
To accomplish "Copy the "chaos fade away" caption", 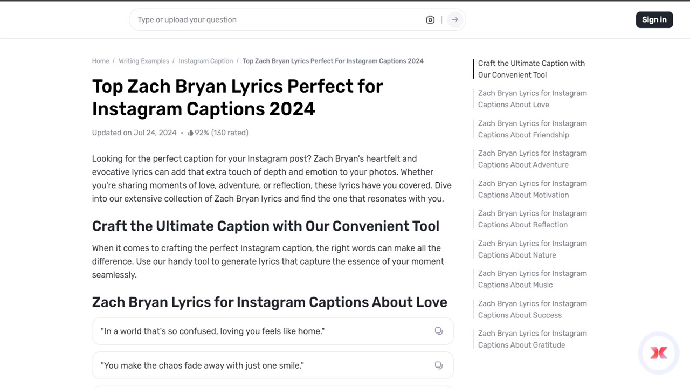I will 439,365.
